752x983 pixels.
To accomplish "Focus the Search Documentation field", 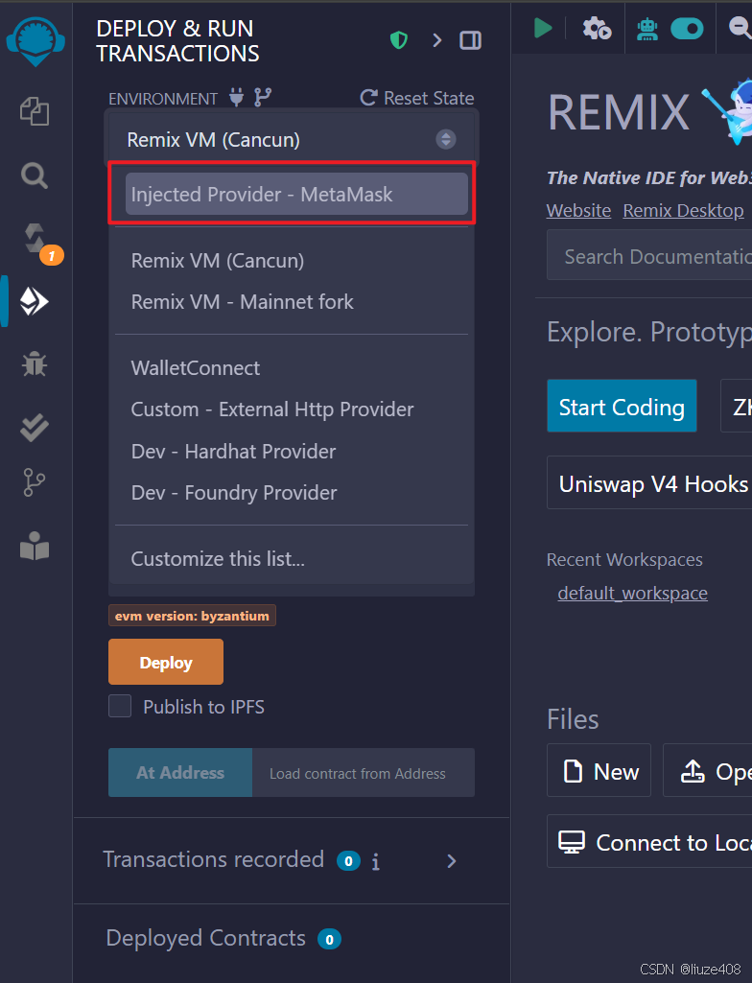I will pyautogui.click(x=649, y=255).
